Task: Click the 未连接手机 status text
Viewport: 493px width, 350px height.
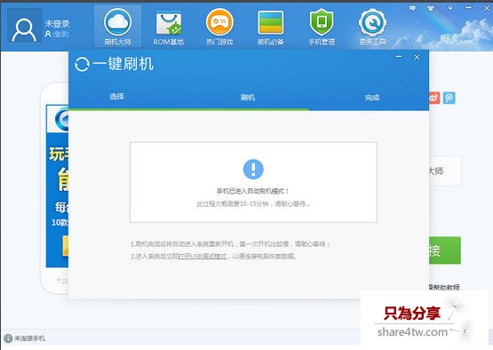Action: click(x=29, y=338)
